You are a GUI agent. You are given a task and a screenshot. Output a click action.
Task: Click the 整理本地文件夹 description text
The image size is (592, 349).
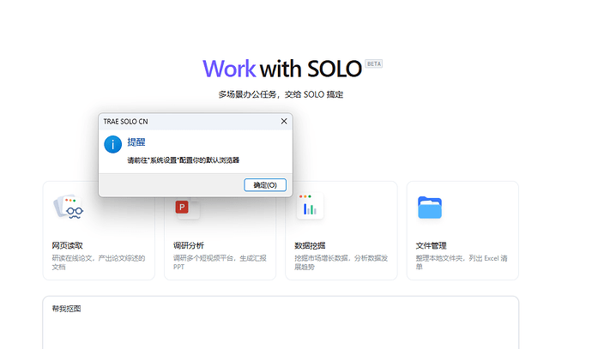click(x=462, y=262)
